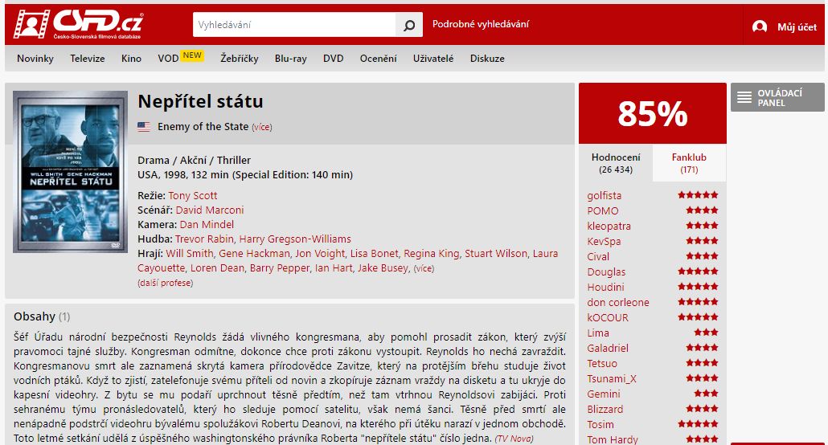
Task: Open user kleopatra's profile
Action: 609,226
